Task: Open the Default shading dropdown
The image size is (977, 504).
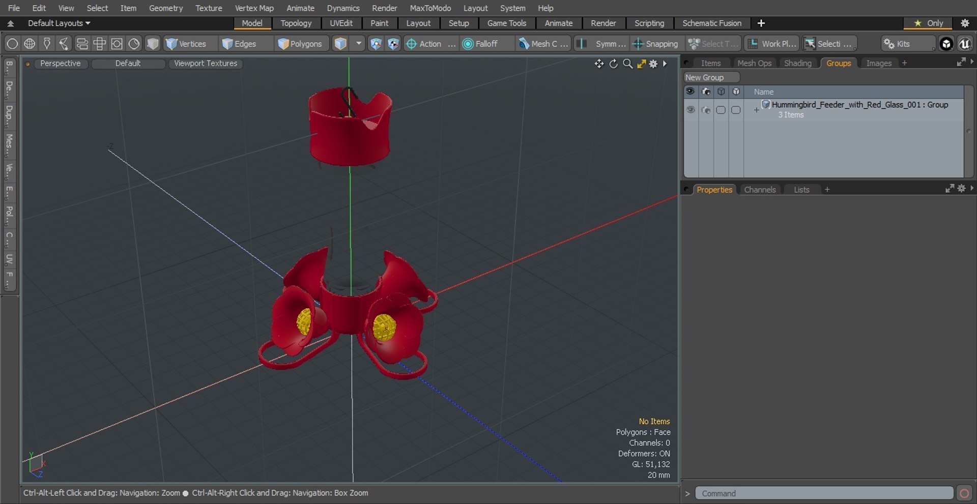Action: (x=128, y=64)
